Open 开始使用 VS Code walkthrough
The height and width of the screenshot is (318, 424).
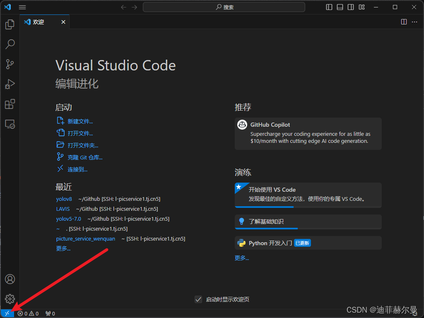point(308,195)
